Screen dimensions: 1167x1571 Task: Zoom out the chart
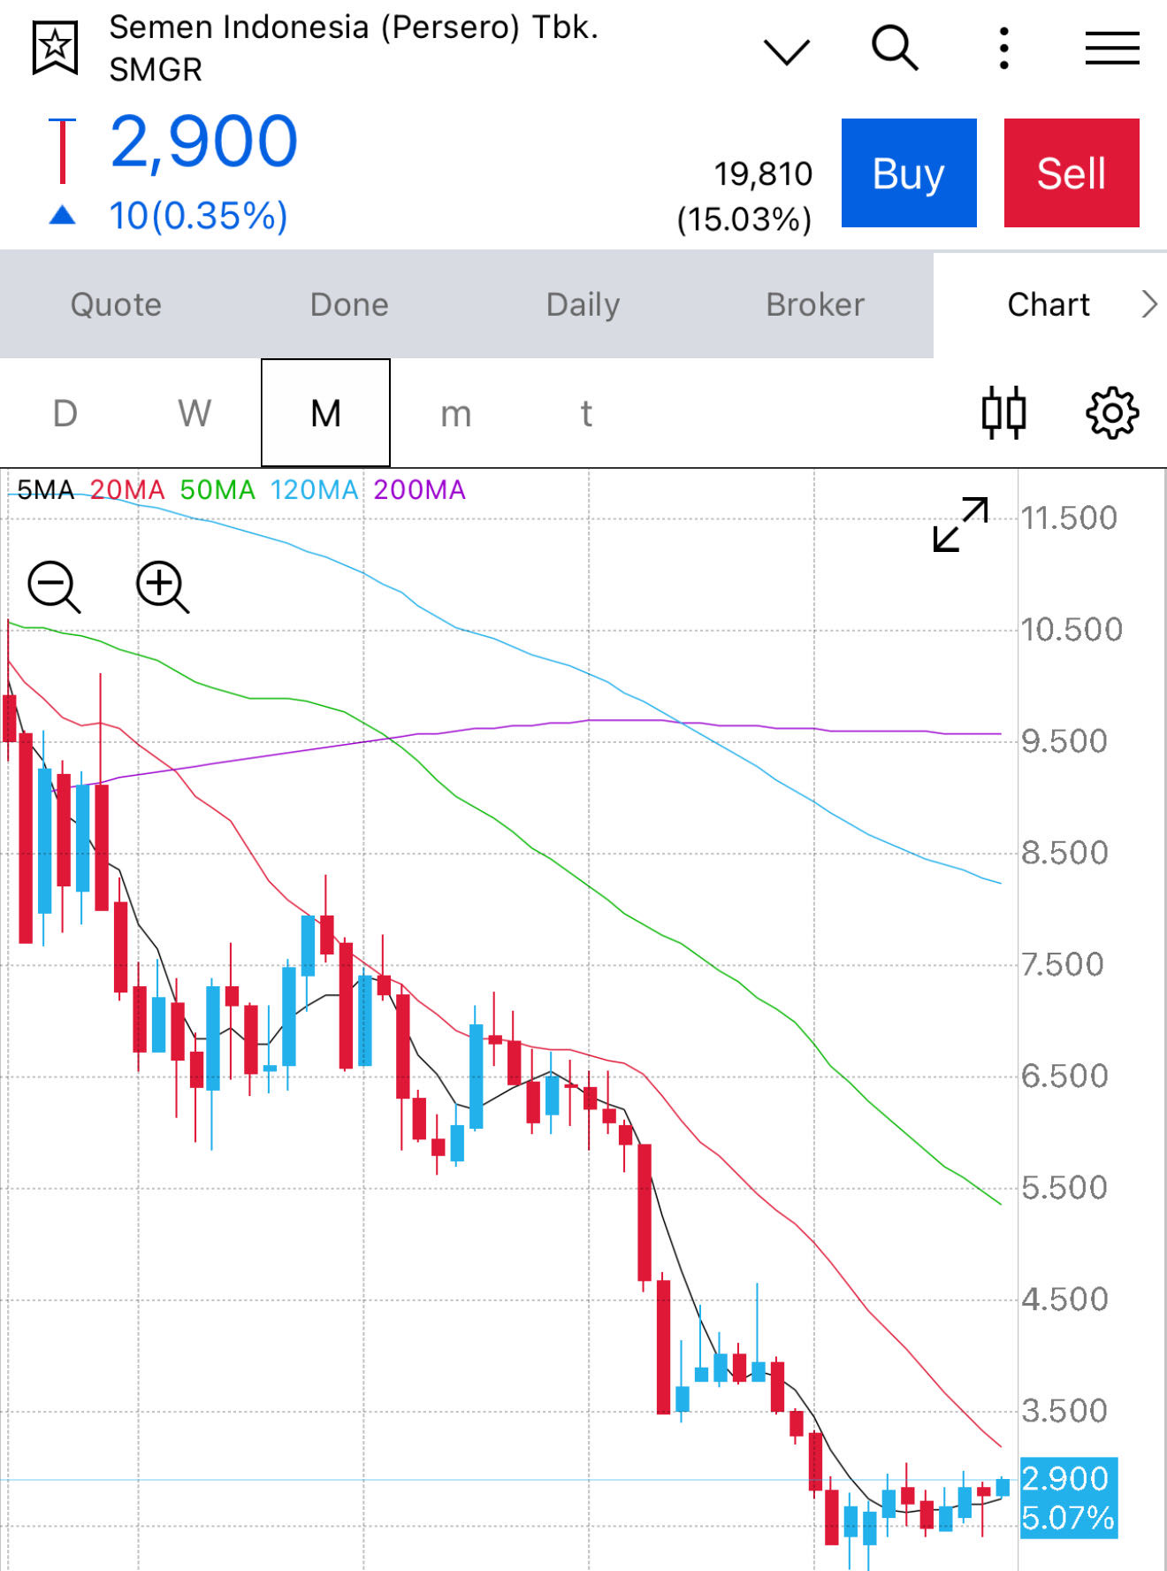pyautogui.click(x=54, y=586)
